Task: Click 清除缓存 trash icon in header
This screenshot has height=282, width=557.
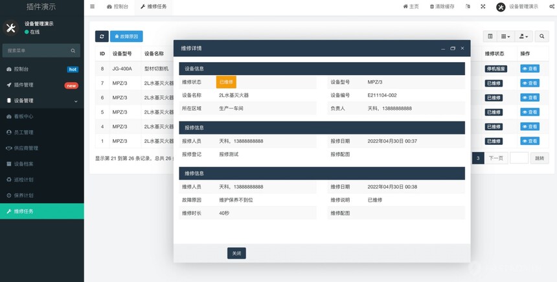Action: (431, 6)
